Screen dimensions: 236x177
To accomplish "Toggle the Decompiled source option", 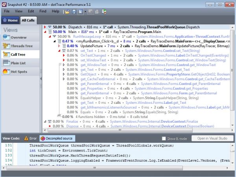I will pyautogui.click(x=56, y=138).
